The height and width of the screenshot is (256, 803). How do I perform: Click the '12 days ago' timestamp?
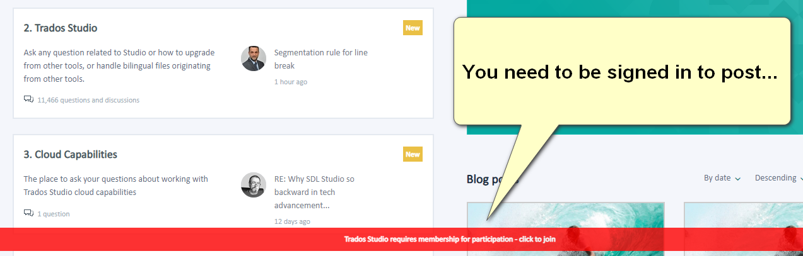292,221
